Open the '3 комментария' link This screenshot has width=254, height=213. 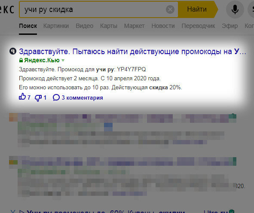82,97
